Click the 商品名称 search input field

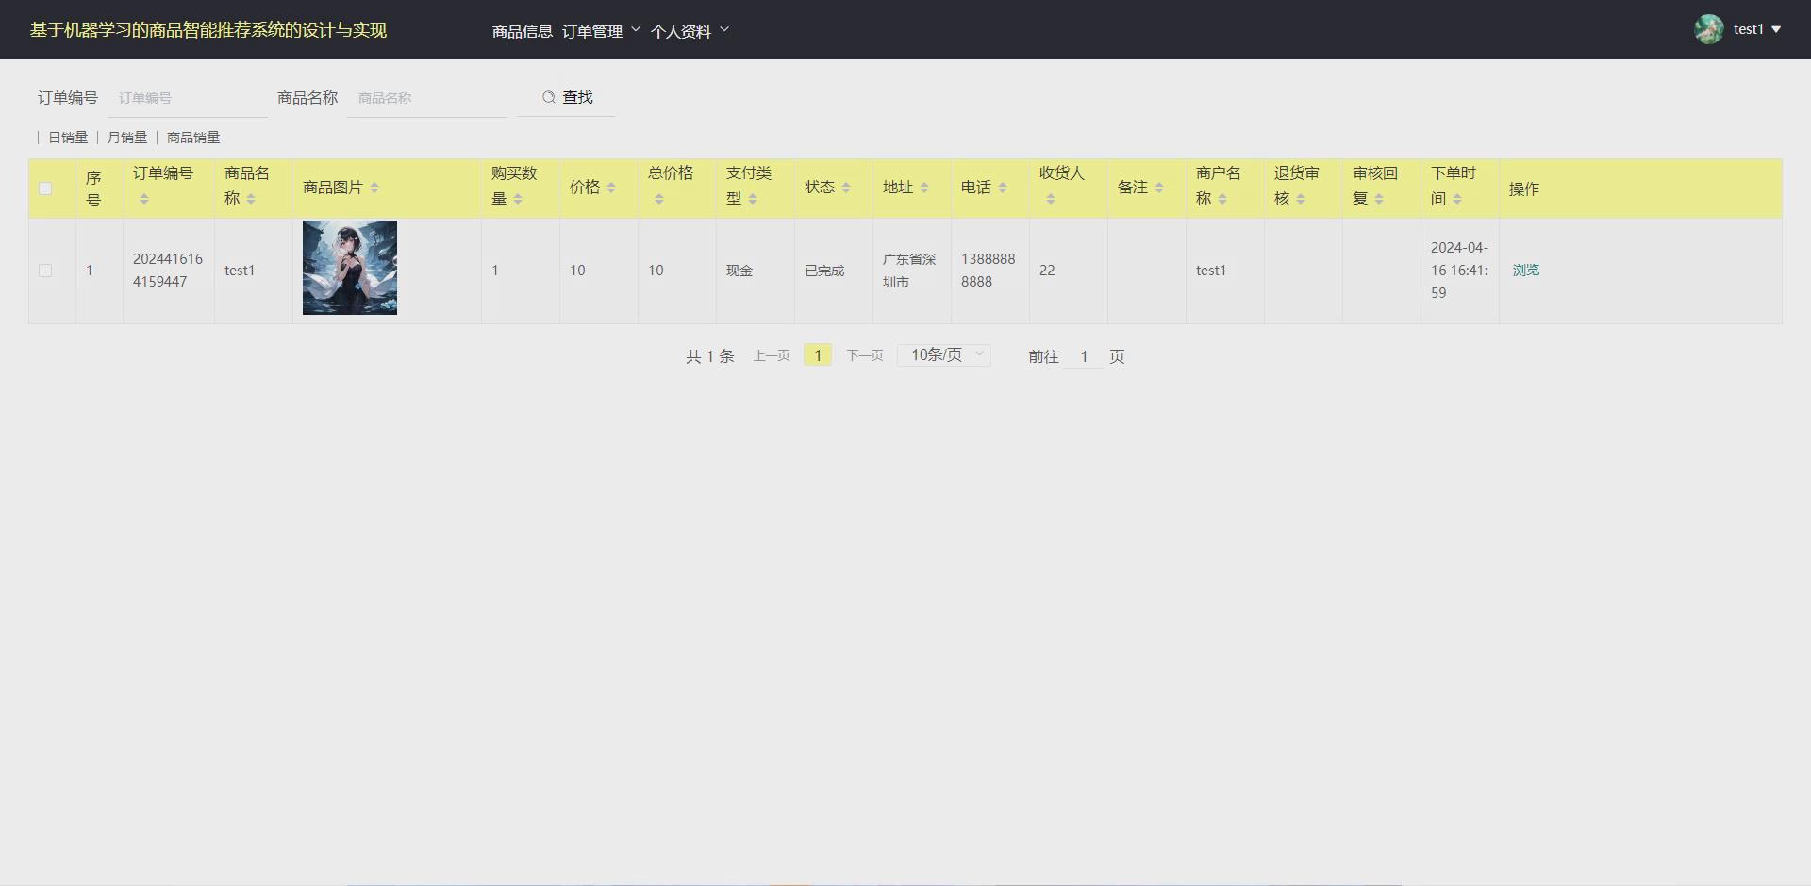pyautogui.click(x=427, y=98)
